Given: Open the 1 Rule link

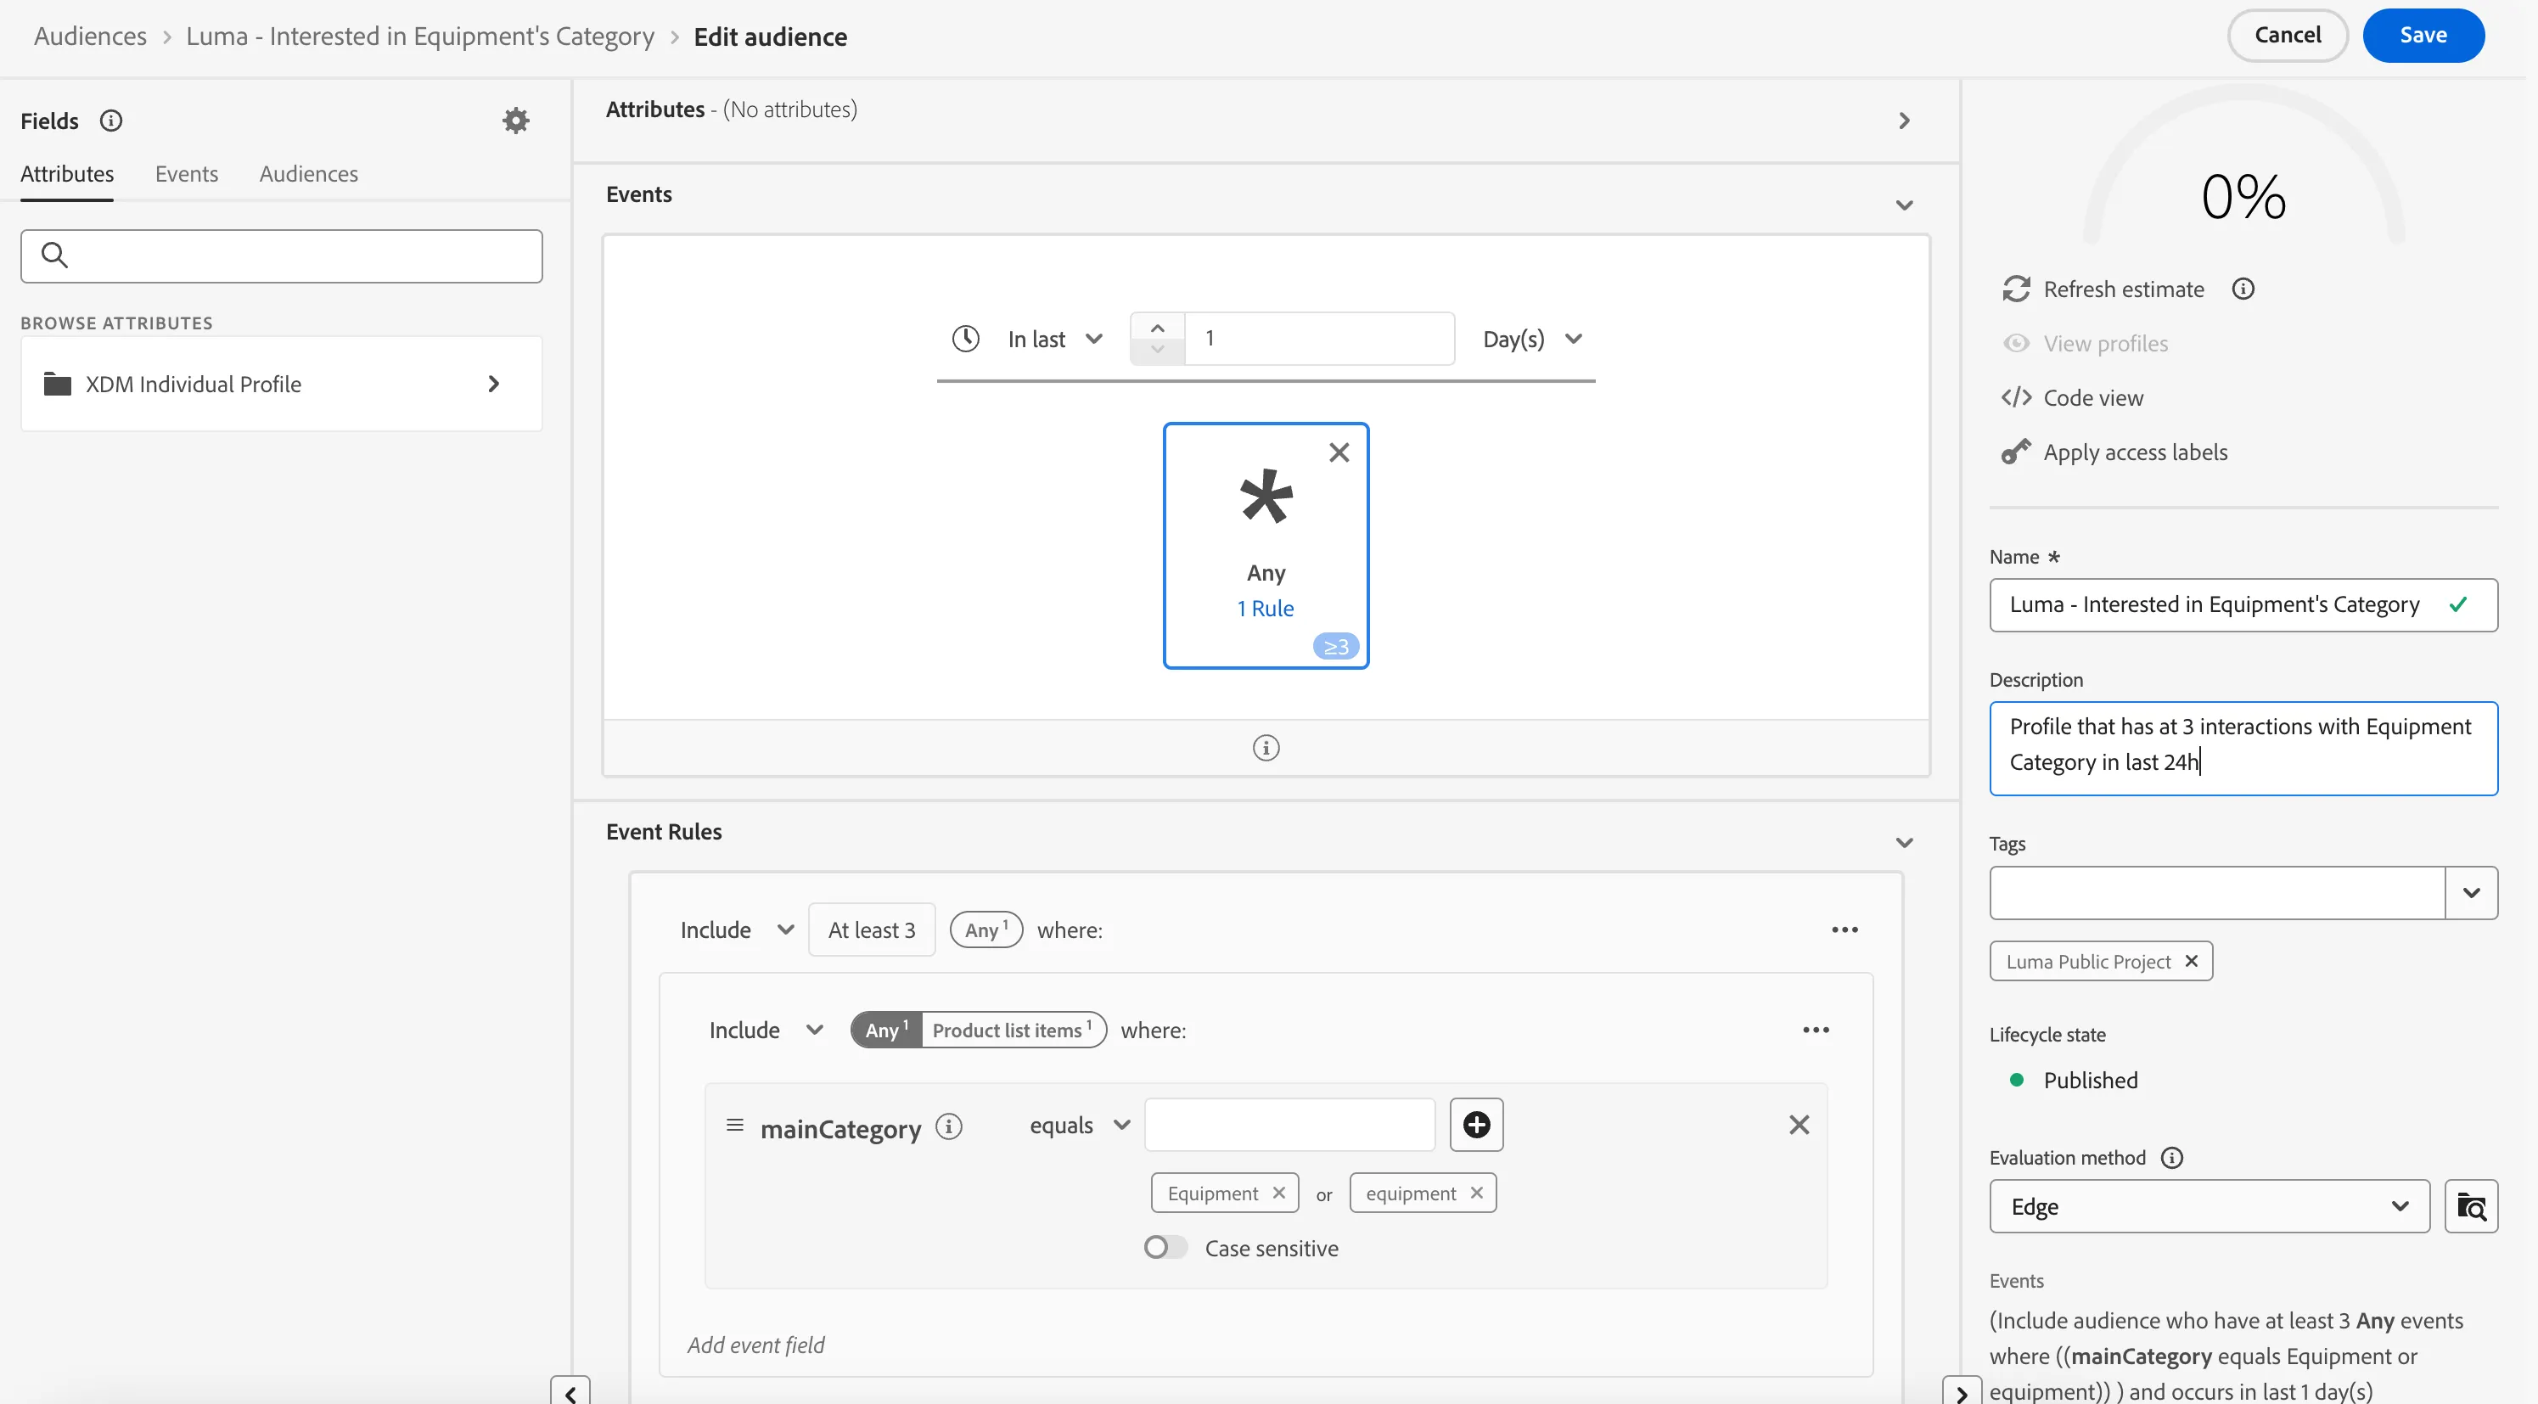Looking at the screenshot, I should point(1265,608).
